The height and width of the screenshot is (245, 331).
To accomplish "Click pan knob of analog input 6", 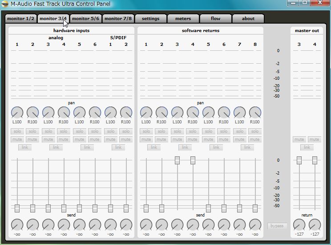I will [95, 112].
